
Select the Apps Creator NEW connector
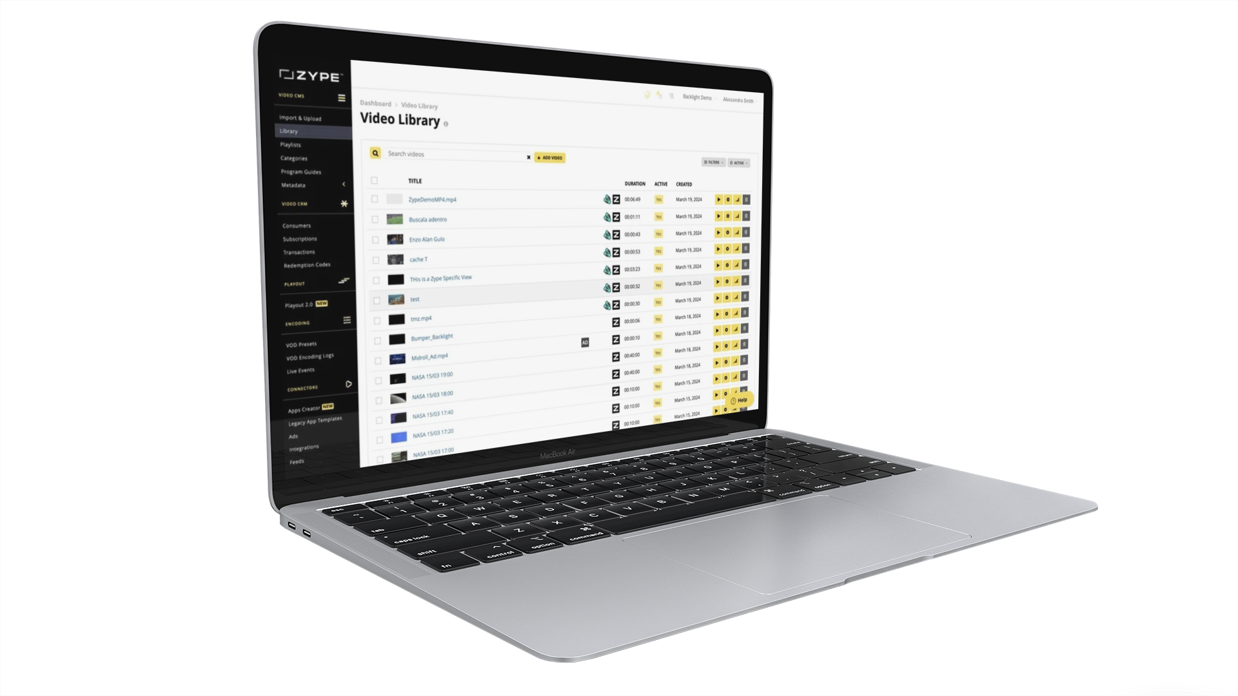pyautogui.click(x=306, y=407)
